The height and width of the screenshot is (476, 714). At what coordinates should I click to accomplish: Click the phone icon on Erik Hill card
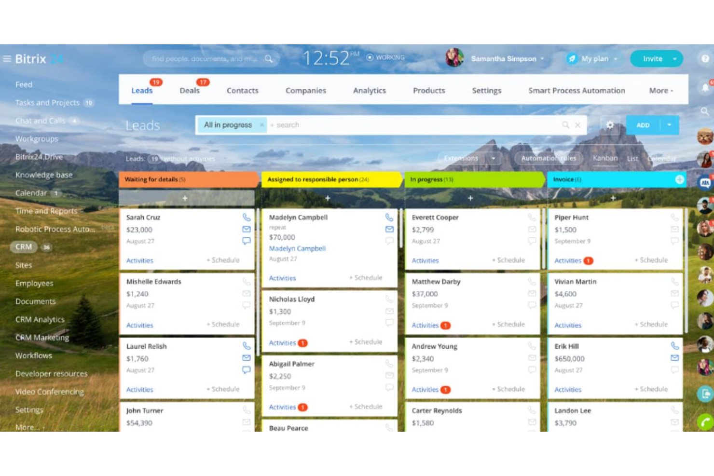point(675,346)
